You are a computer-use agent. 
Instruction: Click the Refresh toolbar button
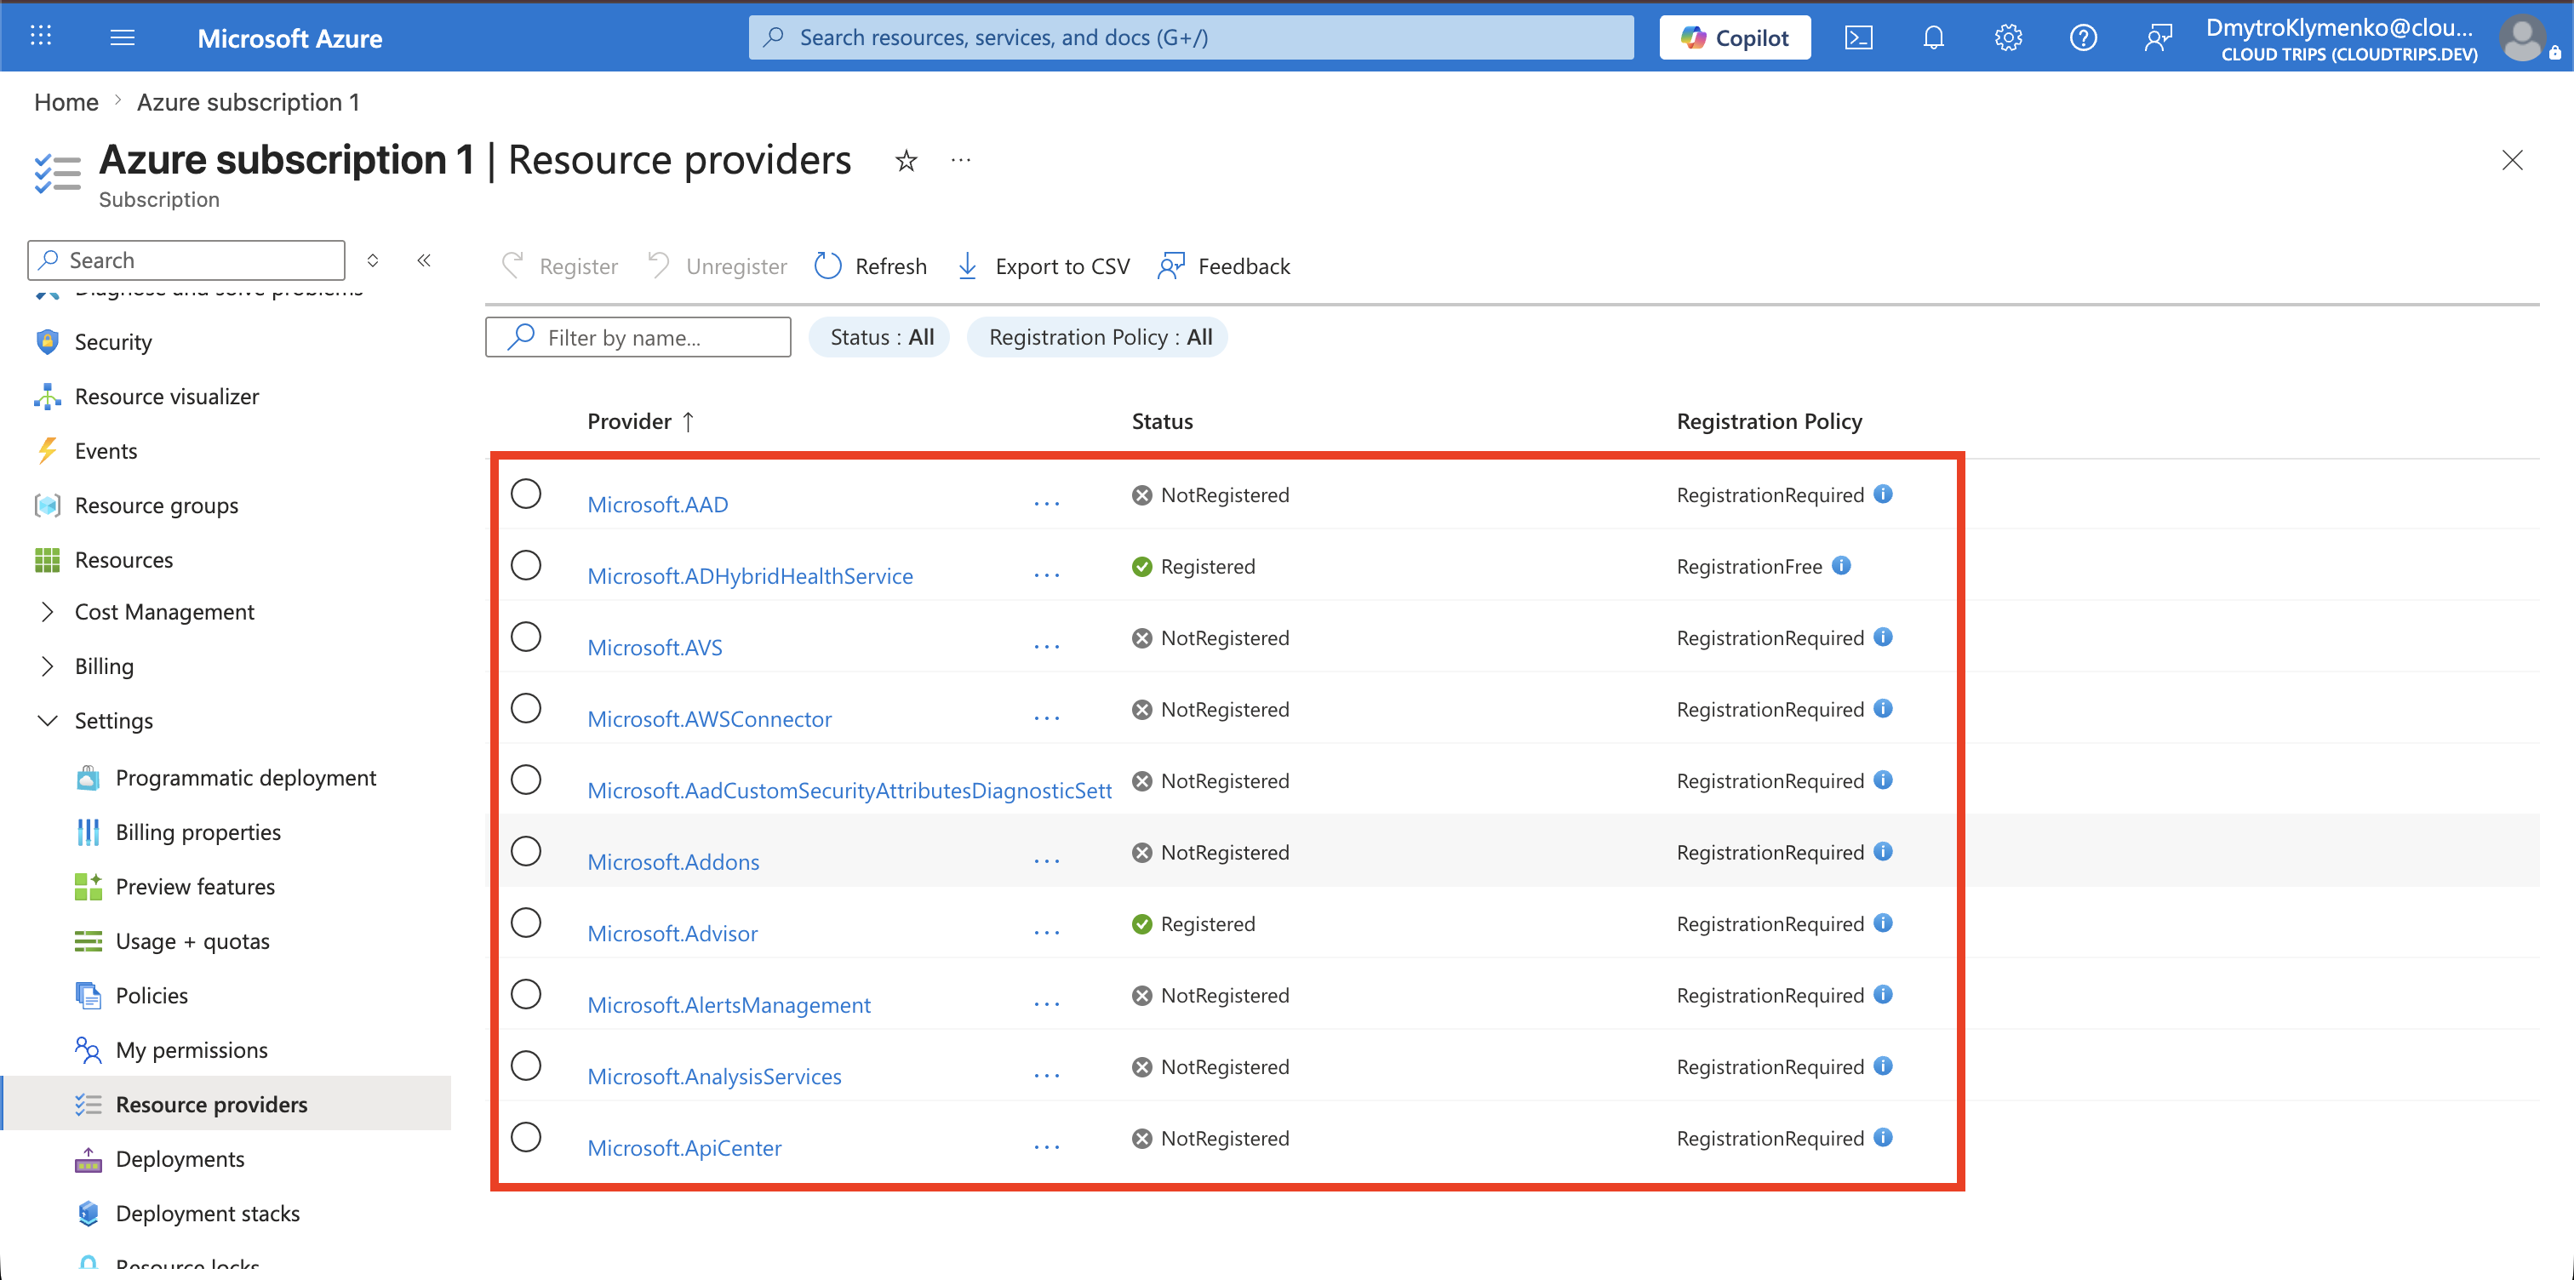click(x=870, y=266)
